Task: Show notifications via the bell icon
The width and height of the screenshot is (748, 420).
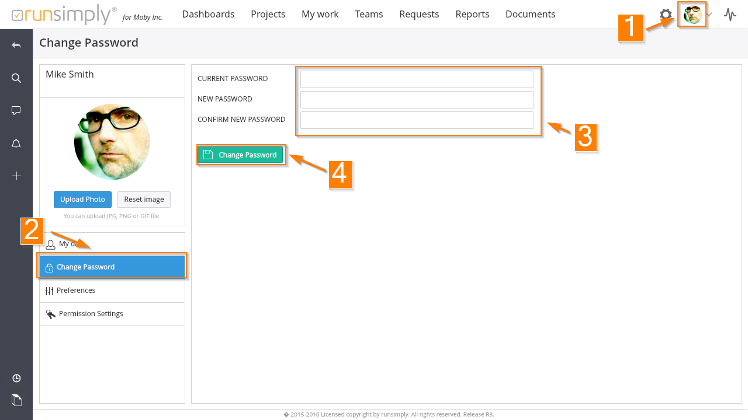Action: coord(16,143)
